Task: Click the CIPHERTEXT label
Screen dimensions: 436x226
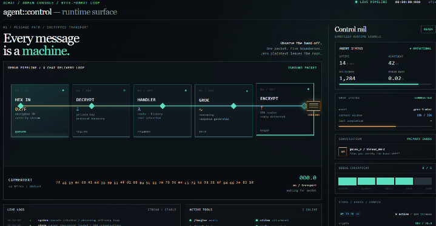Action: click(x=20, y=180)
